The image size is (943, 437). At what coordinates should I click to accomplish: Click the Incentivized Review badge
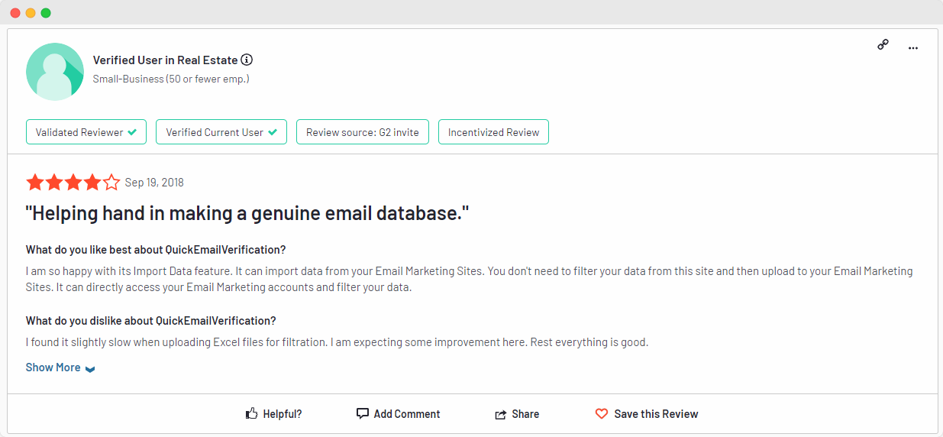point(493,132)
